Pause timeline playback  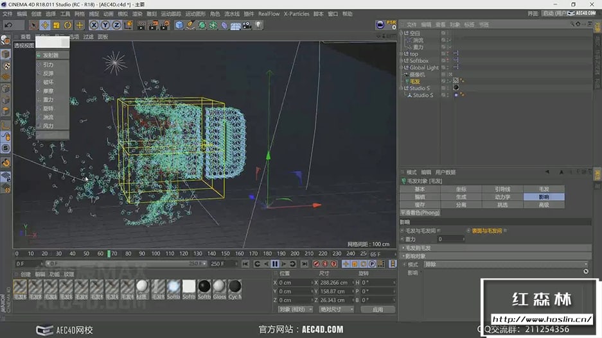275,264
